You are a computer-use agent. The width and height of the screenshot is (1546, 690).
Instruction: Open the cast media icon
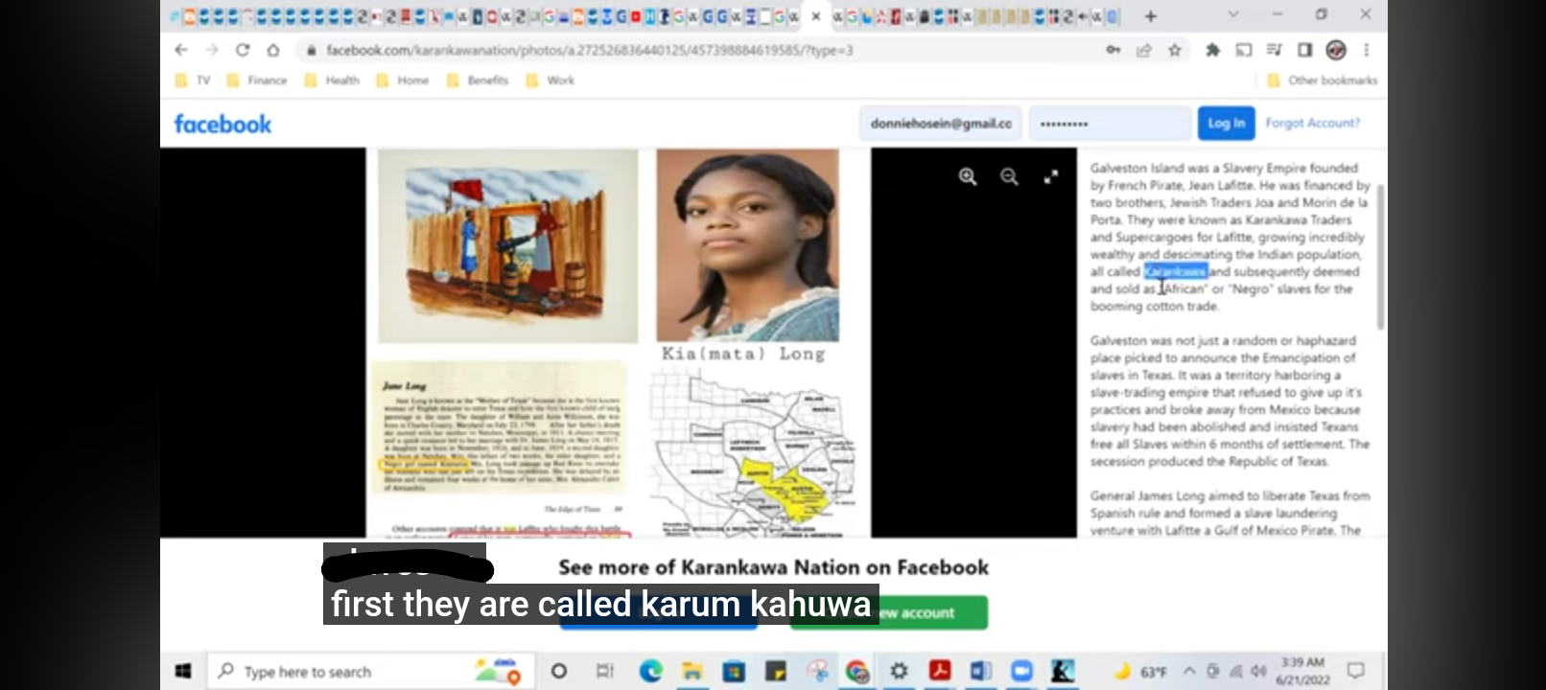click(1244, 50)
